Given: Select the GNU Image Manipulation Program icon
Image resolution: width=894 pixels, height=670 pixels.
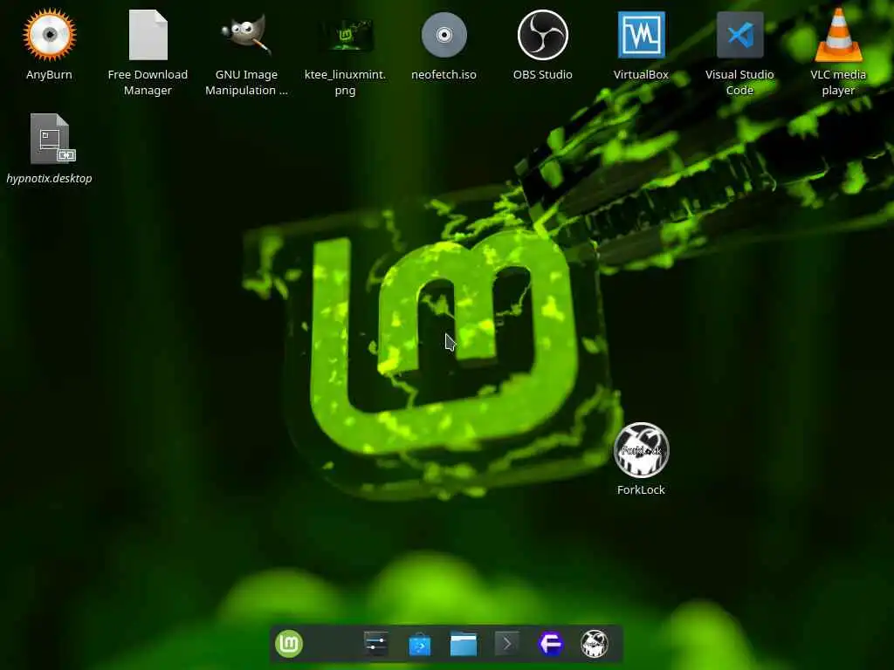Looking at the screenshot, I should point(246,35).
